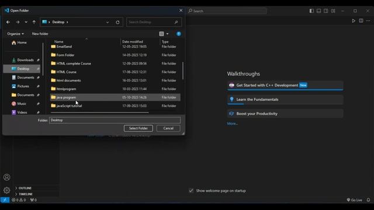Open Videos in navigation pane
This screenshot has width=374, height=210.
[19, 113]
